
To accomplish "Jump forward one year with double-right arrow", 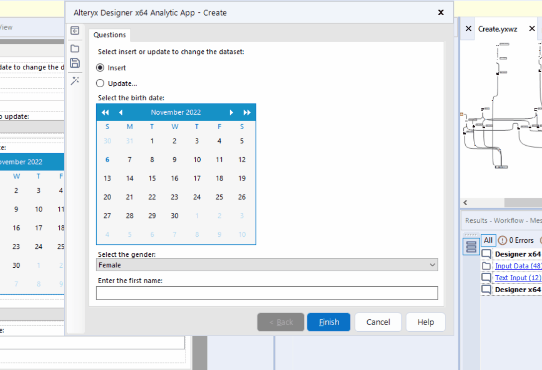I will click(x=247, y=113).
